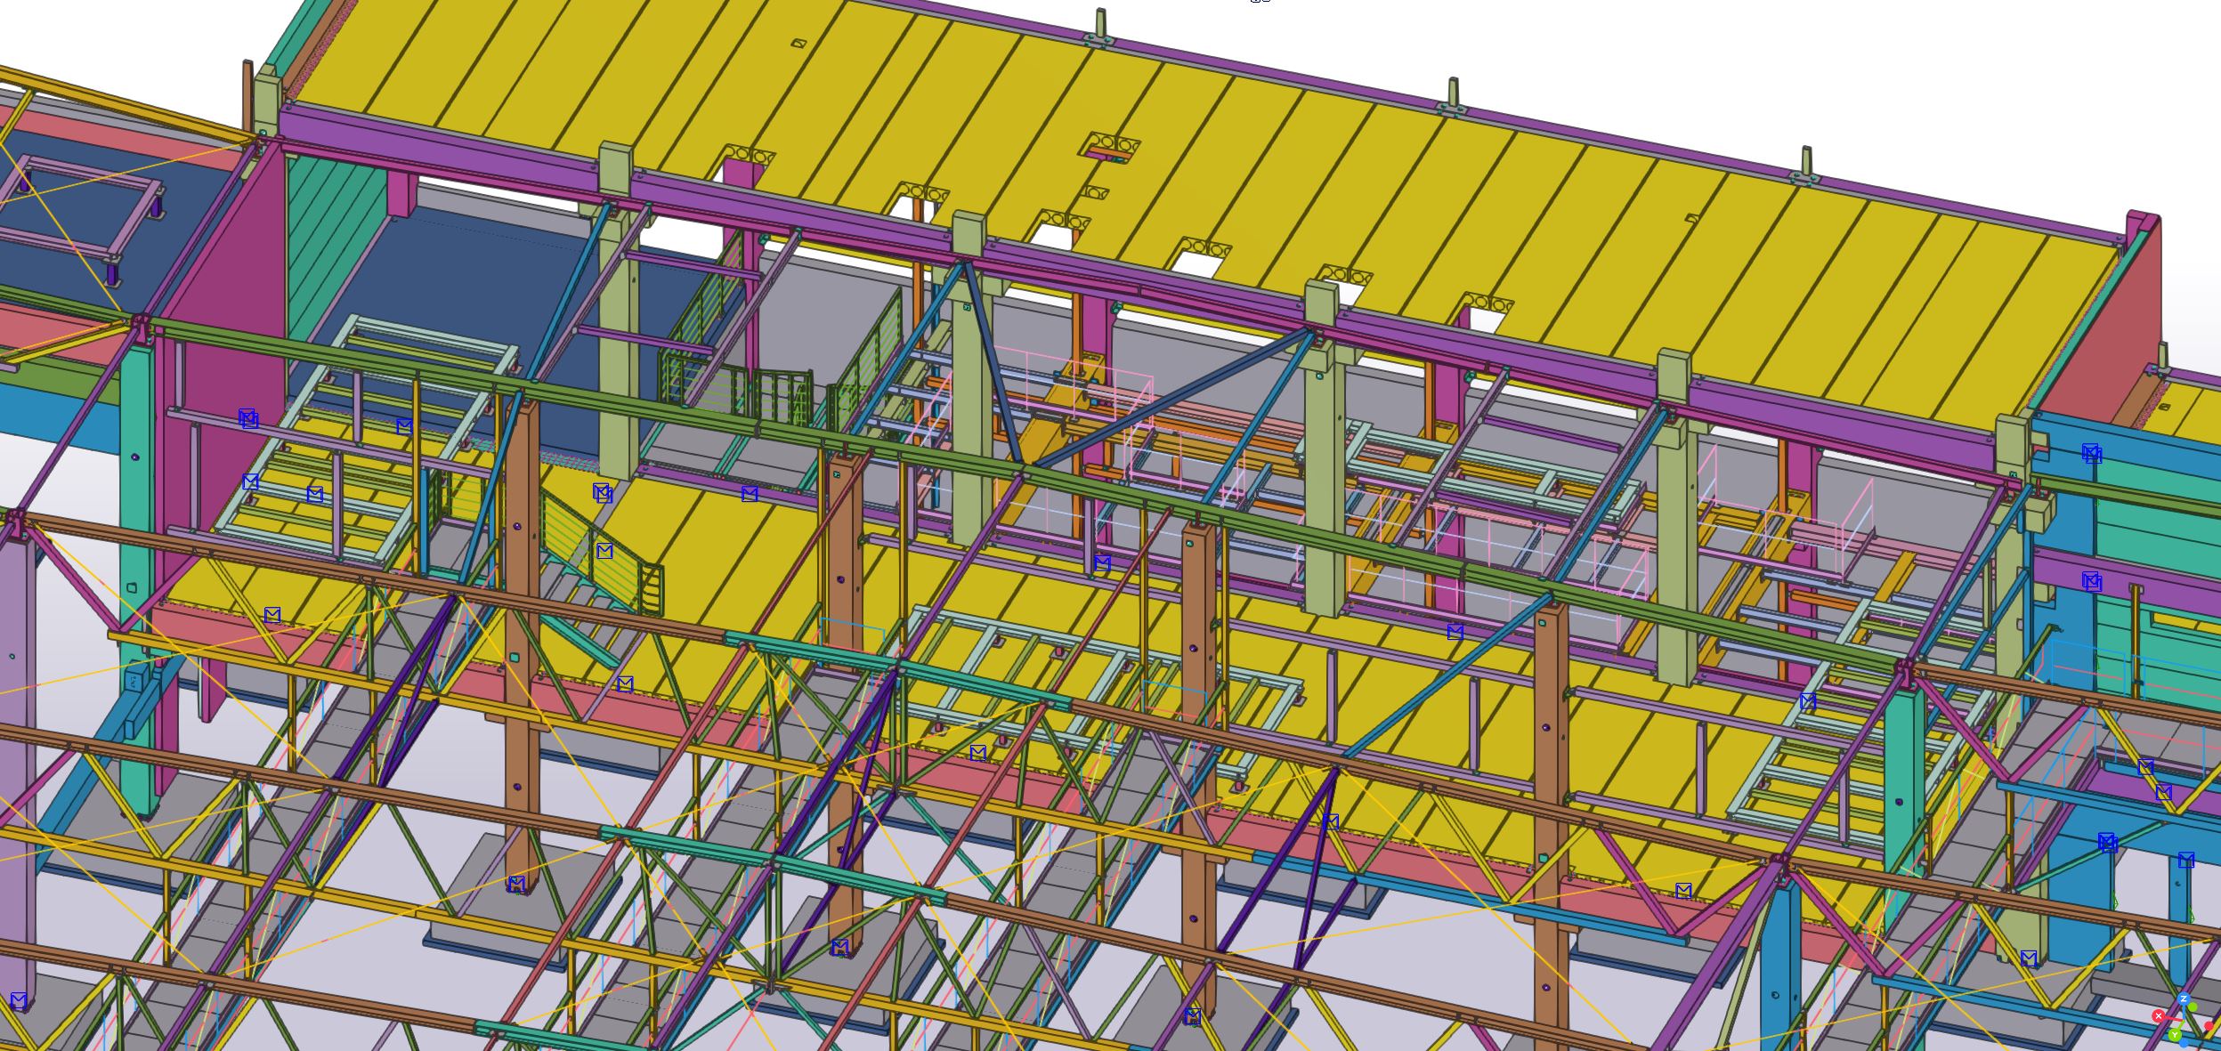The height and width of the screenshot is (1051, 2221).
Task: Select the M marker on green stair railing
Action: 604,551
